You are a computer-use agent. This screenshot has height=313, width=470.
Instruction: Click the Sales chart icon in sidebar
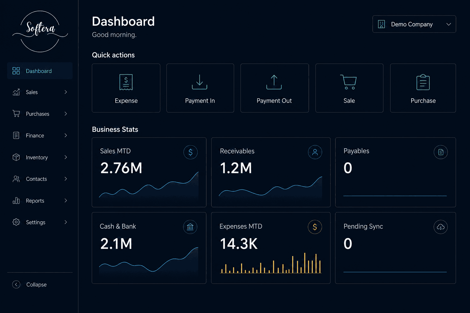(x=16, y=92)
